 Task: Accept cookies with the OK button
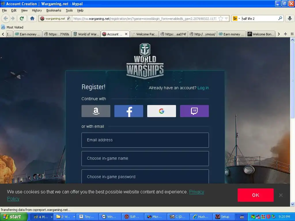point(256,195)
